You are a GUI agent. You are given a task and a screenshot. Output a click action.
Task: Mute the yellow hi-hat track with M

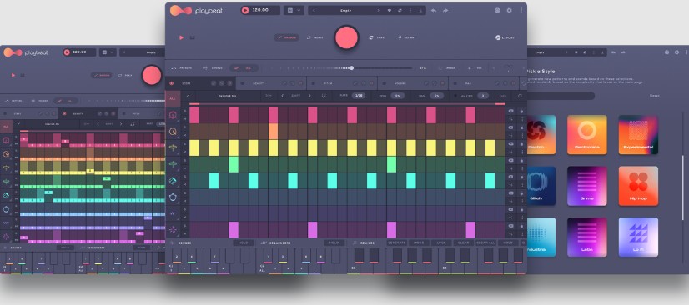pos(184,152)
